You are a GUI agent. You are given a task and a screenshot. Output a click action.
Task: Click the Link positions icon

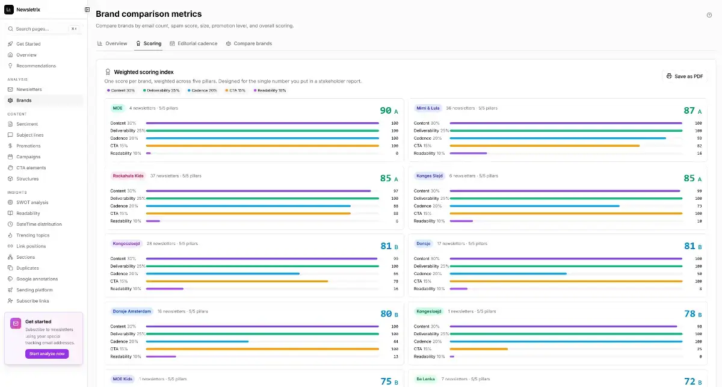[x=10, y=246]
